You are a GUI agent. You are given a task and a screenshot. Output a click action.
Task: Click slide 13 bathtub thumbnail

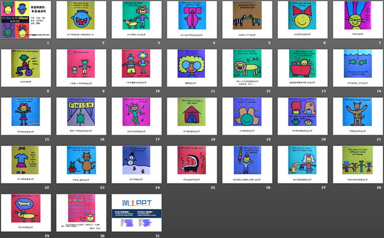point(303,68)
